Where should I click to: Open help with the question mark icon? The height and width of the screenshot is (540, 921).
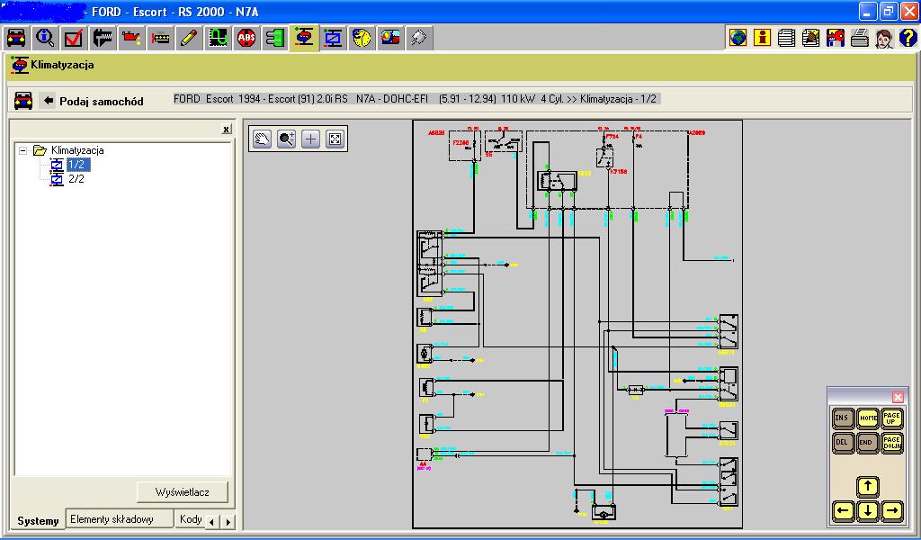pos(908,38)
